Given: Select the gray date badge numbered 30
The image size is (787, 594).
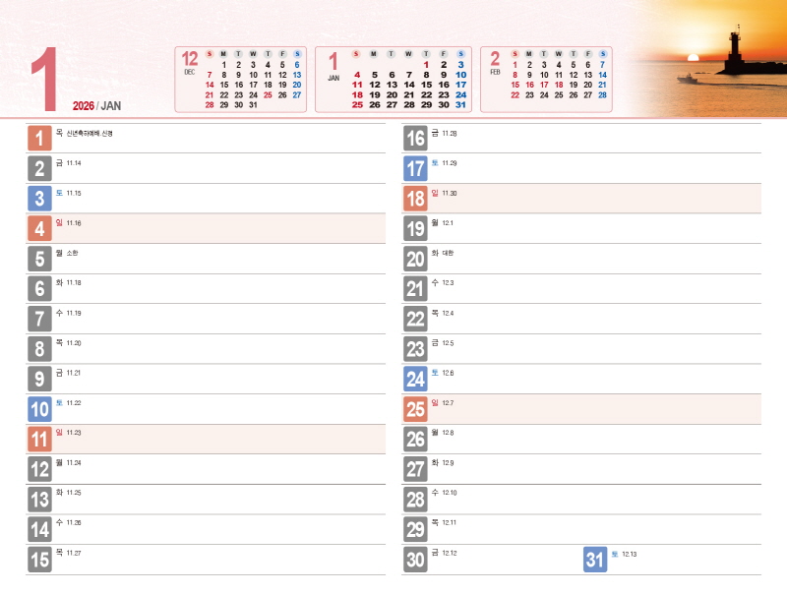Looking at the screenshot, I should pyautogui.click(x=415, y=560).
